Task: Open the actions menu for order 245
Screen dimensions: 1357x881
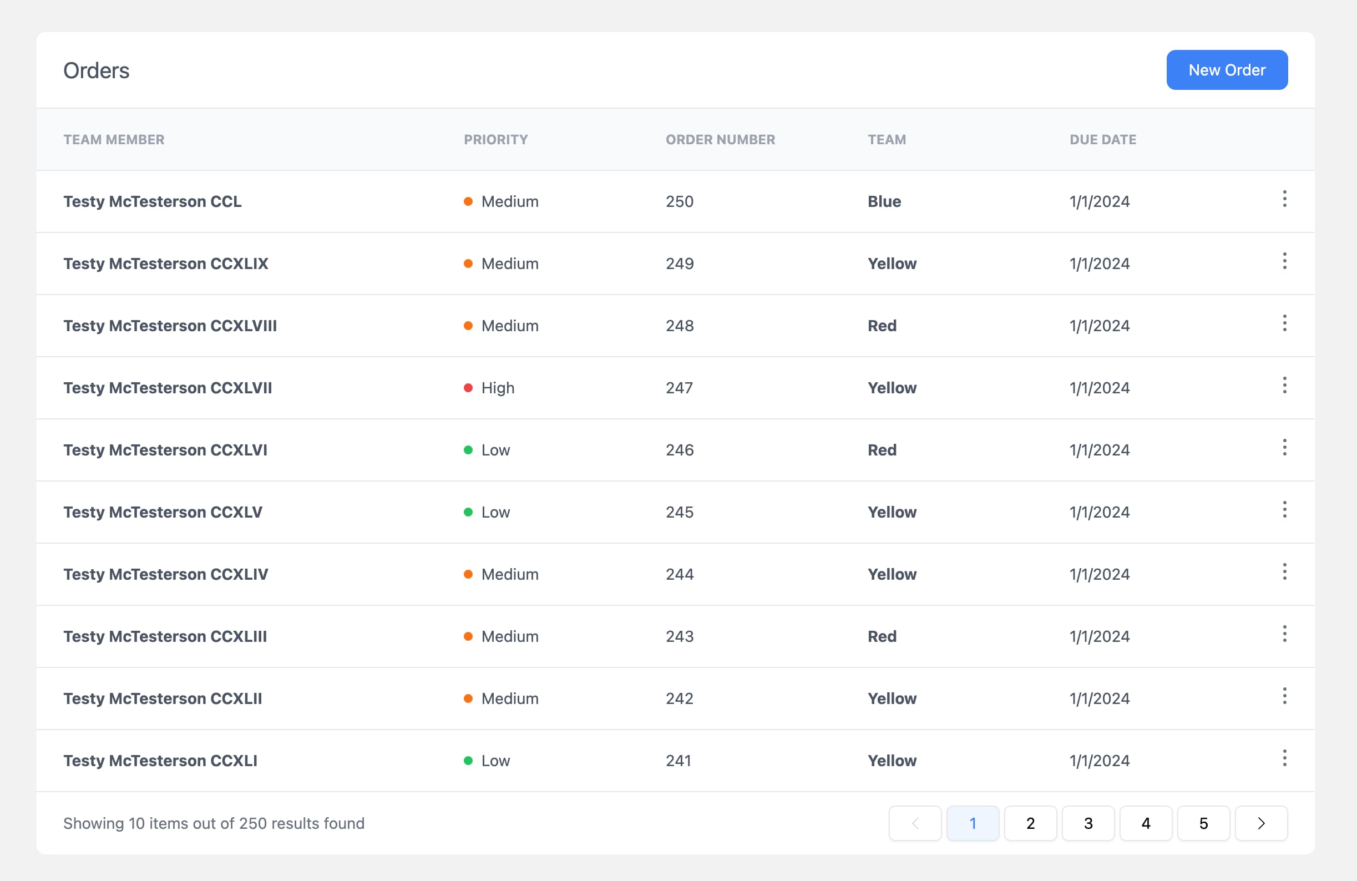Action: point(1284,510)
